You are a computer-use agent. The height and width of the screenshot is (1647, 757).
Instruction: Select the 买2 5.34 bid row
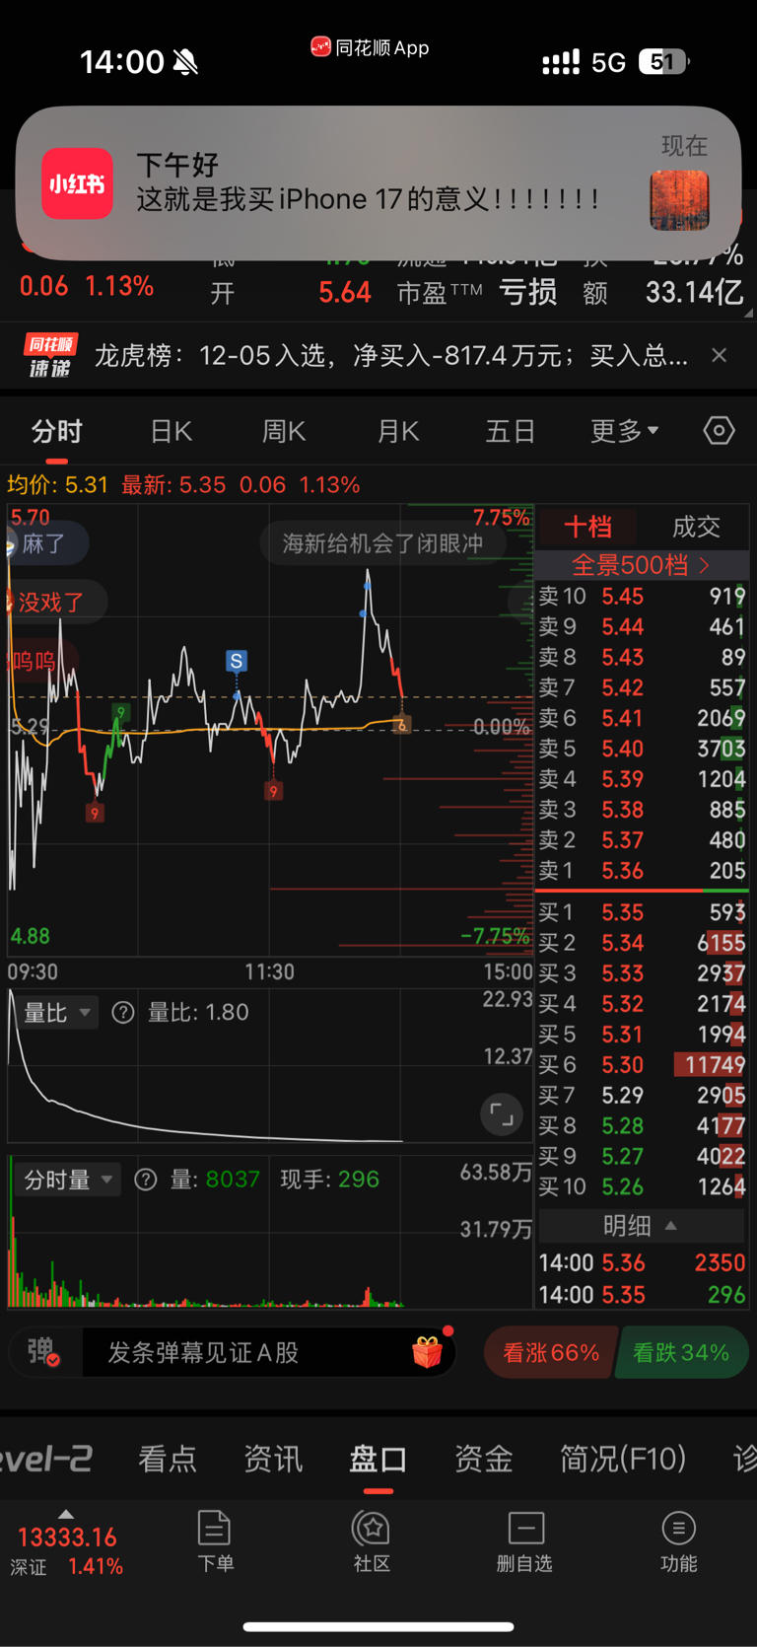point(642,943)
